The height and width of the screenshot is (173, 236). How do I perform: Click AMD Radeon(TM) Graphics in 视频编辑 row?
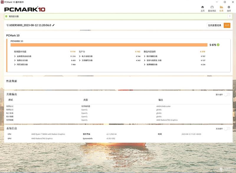(x=167, y=120)
